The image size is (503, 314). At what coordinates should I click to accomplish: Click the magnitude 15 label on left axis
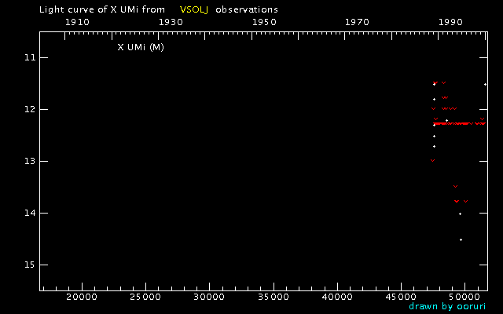tap(29, 265)
